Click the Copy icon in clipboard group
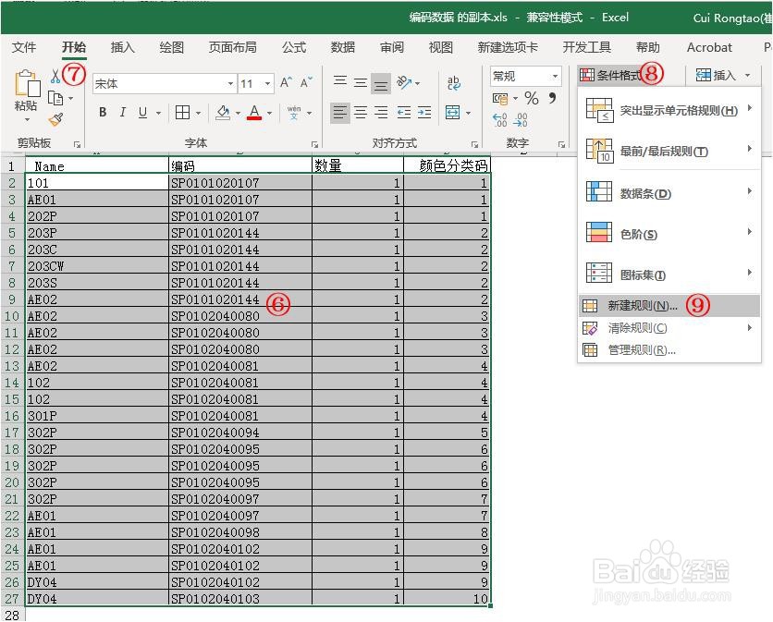 tap(55, 99)
